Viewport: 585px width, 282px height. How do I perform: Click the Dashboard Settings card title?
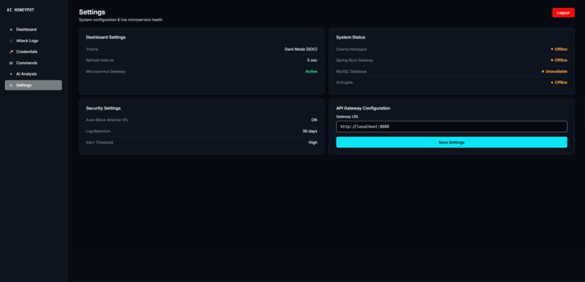105,37
